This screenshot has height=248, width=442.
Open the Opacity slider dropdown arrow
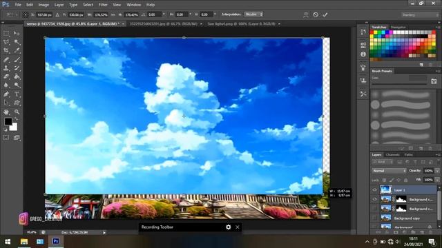(437, 171)
